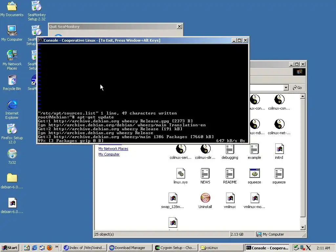The image size is (336, 252).
Task: Select the README text file
Action: coord(230,176)
